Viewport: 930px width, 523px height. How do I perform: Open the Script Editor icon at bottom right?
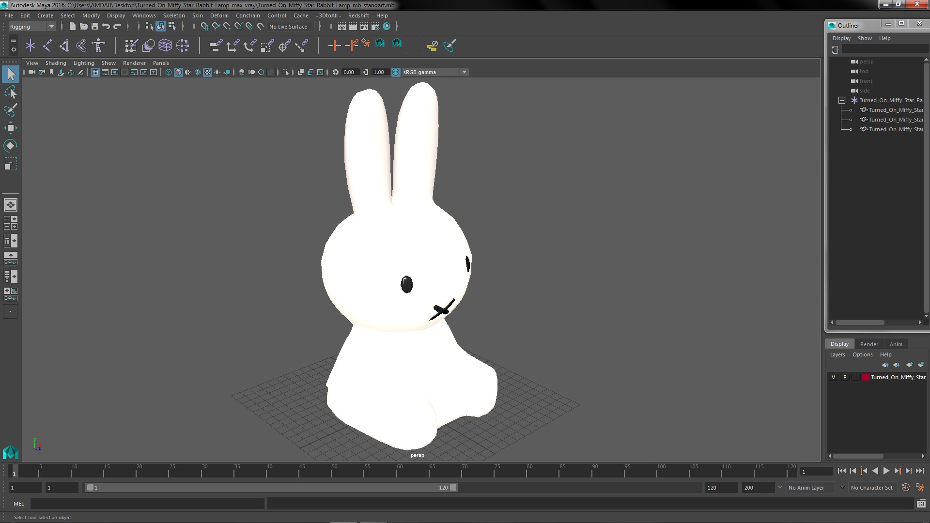coord(921,504)
